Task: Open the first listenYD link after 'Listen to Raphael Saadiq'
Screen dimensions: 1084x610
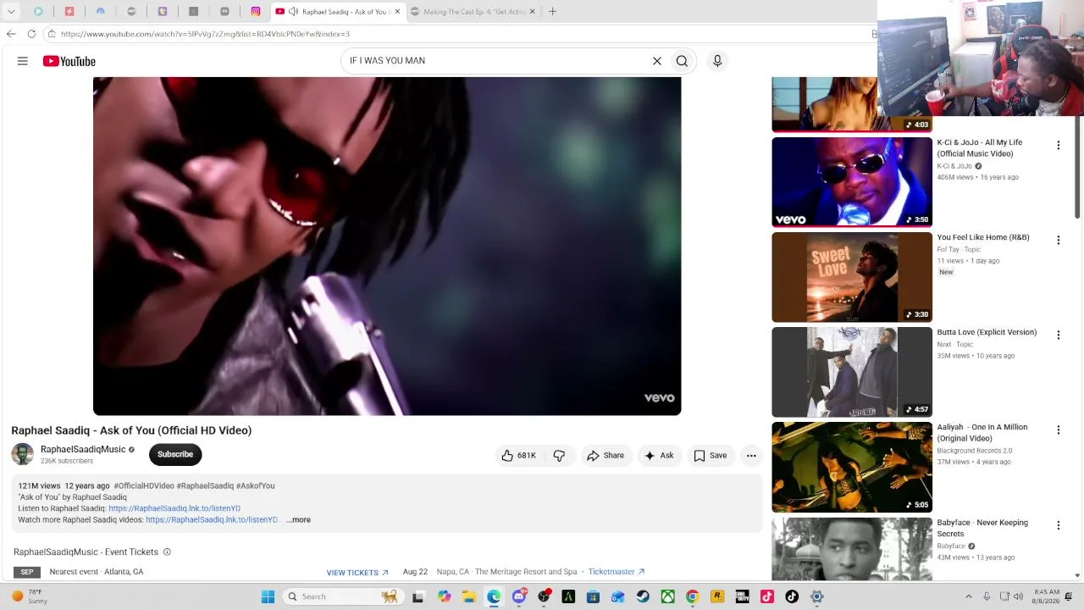Action: [x=174, y=508]
